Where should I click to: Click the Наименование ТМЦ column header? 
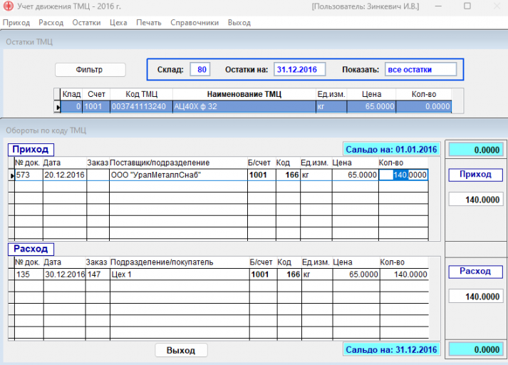244,94
